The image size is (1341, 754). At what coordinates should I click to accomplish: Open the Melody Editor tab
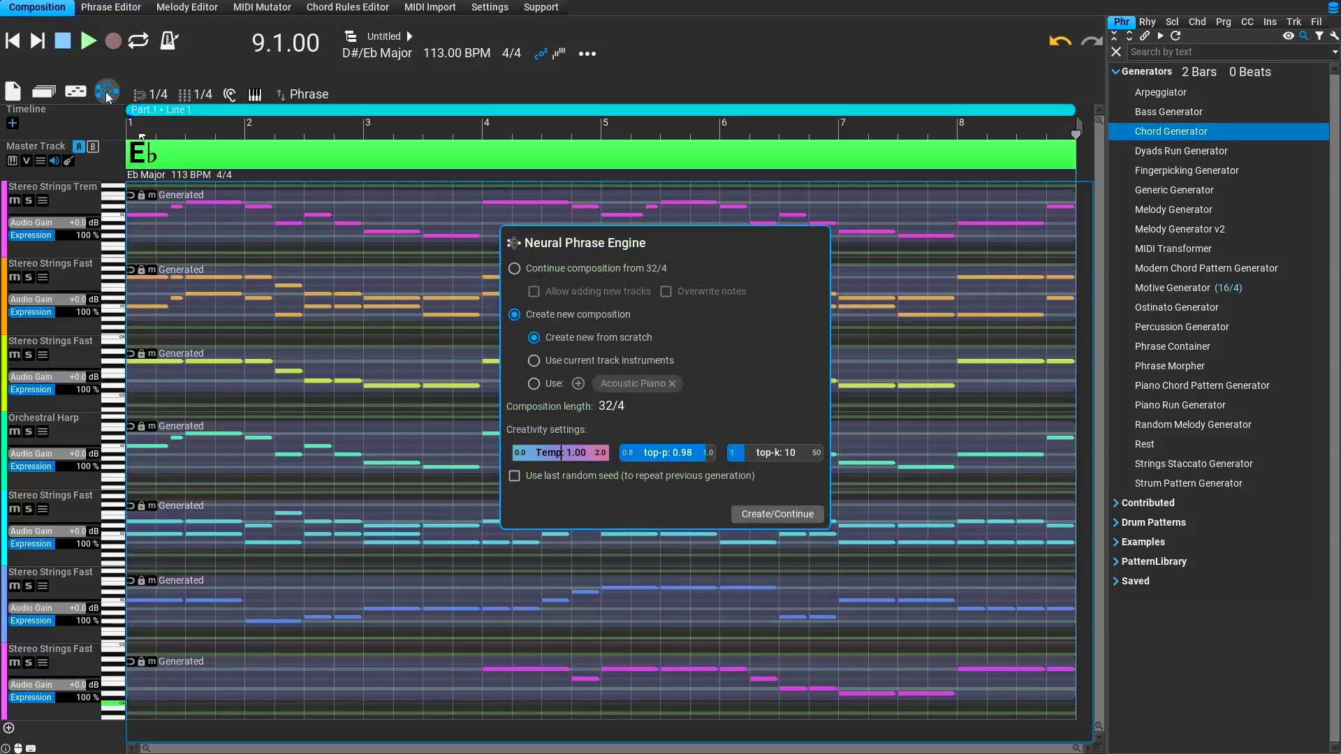click(186, 7)
